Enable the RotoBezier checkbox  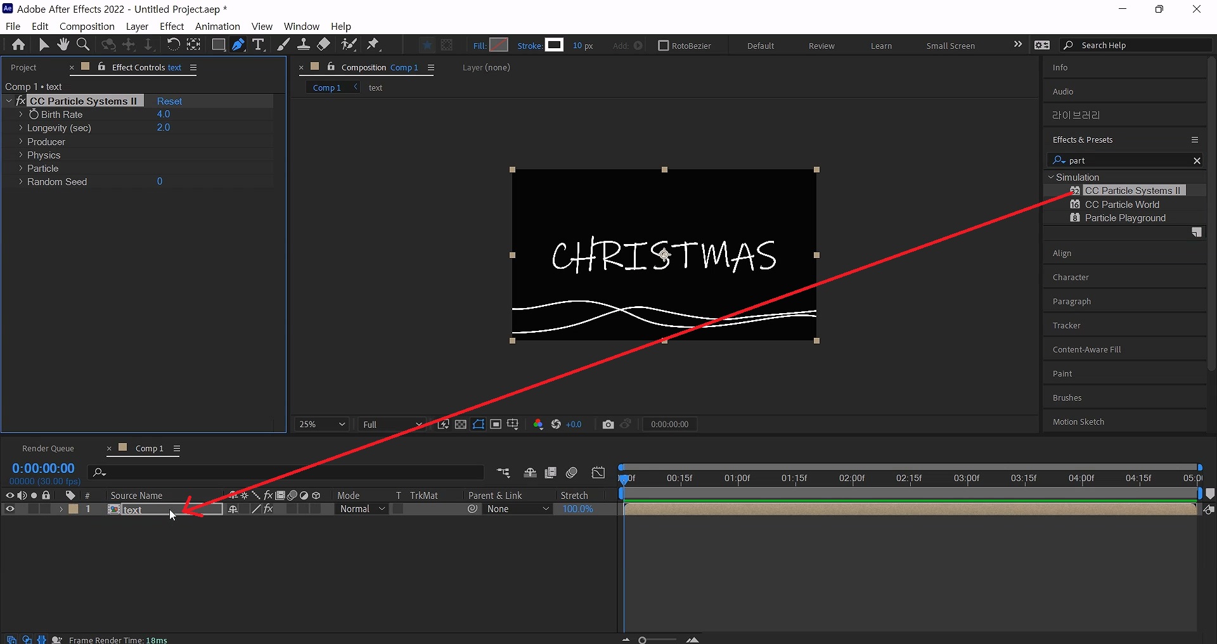(664, 46)
